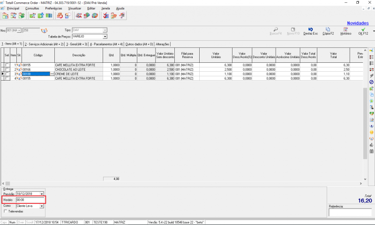Viewport: 375px width, 225px height.
Task: Expand the Previsão date dropdown
Action: 42,194
